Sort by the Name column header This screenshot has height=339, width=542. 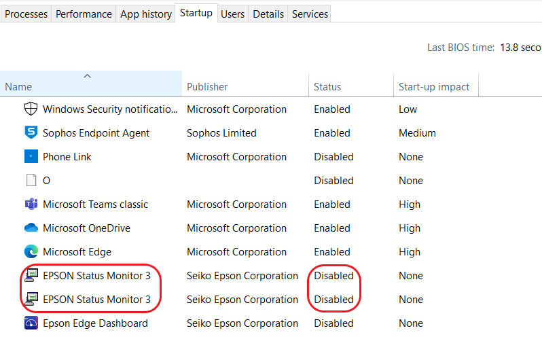click(x=18, y=87)
